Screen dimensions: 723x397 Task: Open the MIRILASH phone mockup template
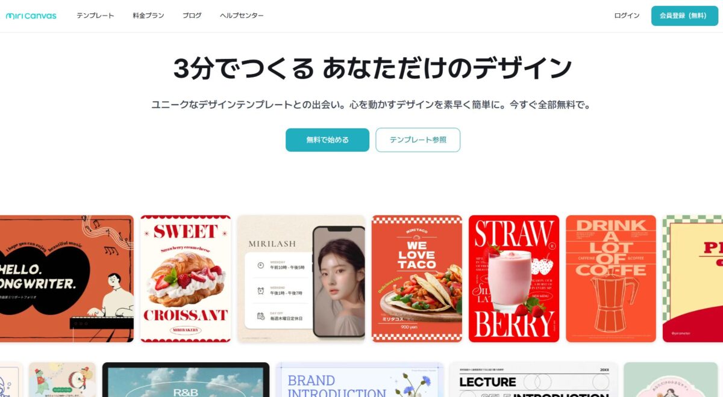[301, 279]
